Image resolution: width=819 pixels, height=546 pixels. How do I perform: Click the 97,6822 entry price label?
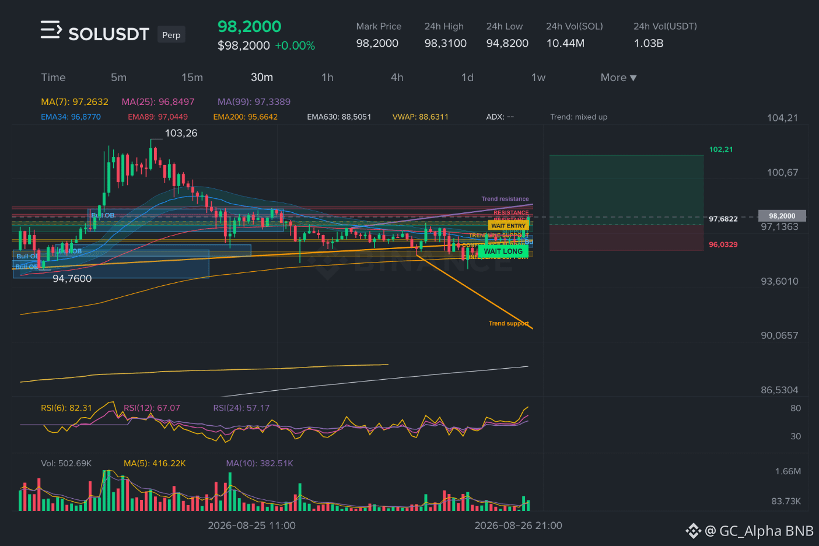(723, 219)
